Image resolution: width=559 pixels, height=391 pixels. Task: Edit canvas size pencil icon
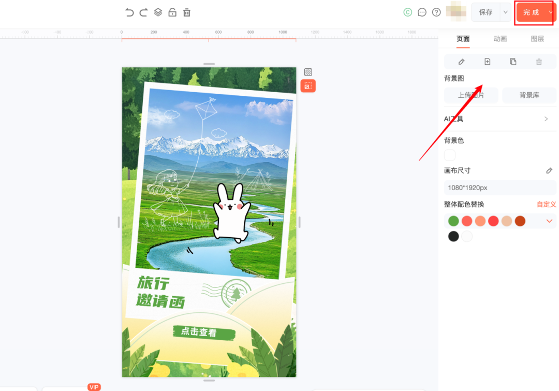[x=549, y=171]
